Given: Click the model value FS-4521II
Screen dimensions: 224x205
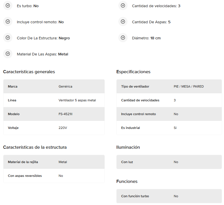Looking at the screenshot, I should [65, 114].
